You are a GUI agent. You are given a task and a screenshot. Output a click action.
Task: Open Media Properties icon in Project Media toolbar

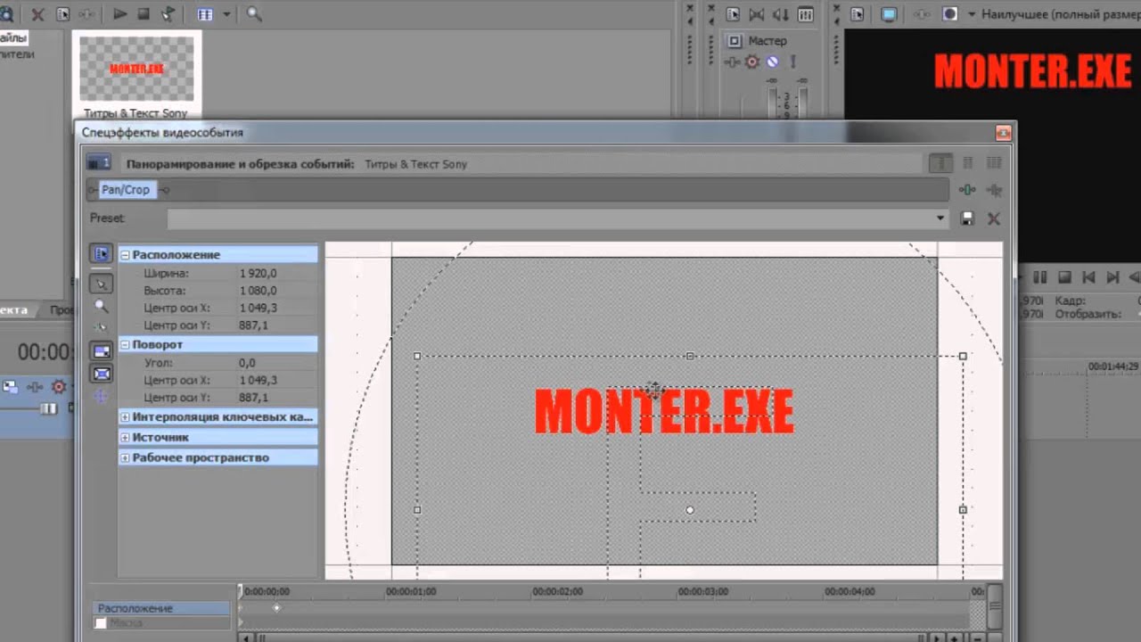tap(62, 14)
